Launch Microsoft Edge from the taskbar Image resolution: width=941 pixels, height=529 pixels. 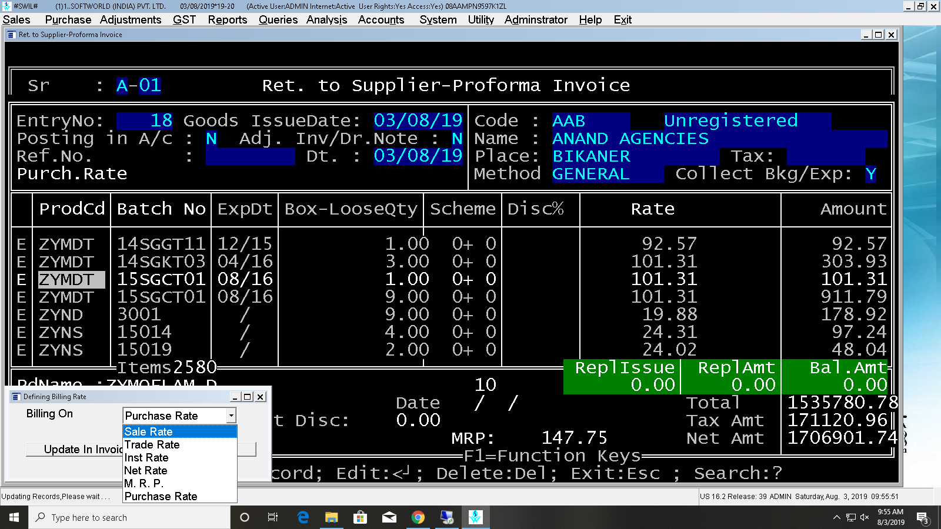tap(303, 517)
